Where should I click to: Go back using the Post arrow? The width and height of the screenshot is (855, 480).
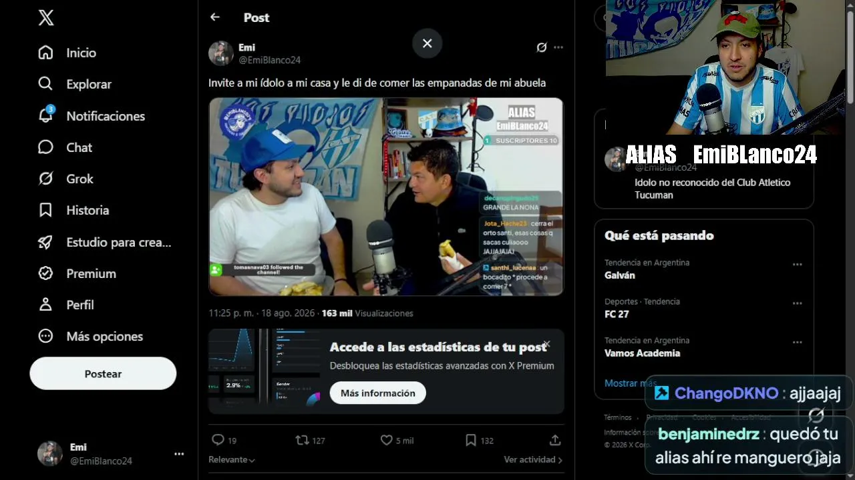(x=215, y=17)
